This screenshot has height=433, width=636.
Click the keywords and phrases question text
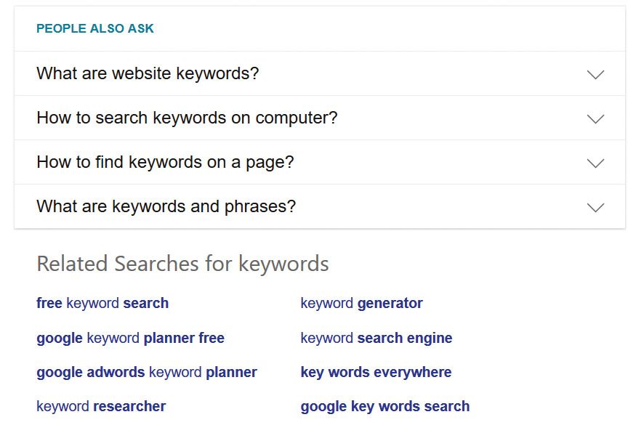click(165, 206)
